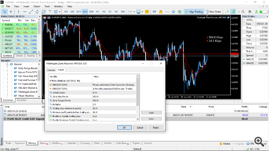Toggle Enable or disable trailing stop value
The width and height of the screenshot is (269, 151).
(x=114, y=116)
